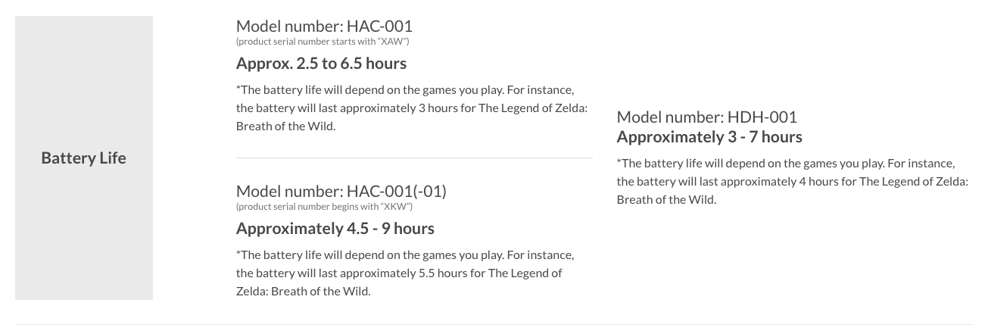Image resolution: width=988 pixels, height=334 pixels.
Task: Select the Approximately 3 - 7 hours text
Action: [x=709, y=136]
